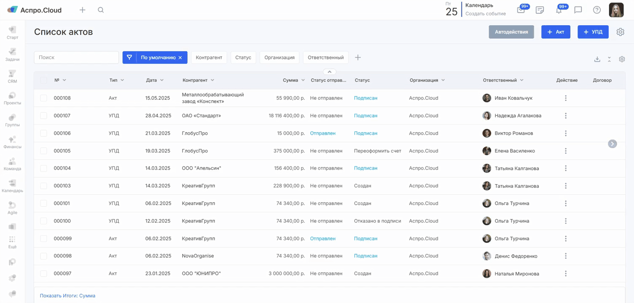Open the notifications bell icon

(x=559, y=10)
